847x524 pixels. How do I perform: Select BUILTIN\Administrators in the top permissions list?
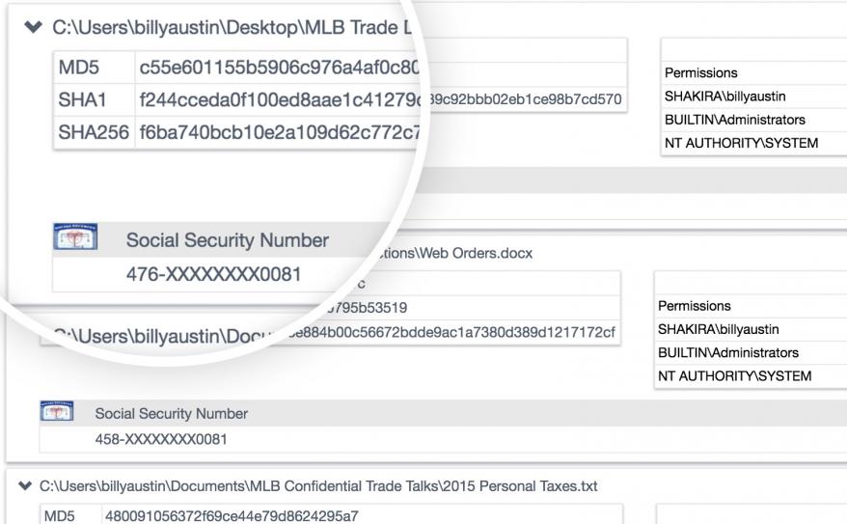(x=734, y=120)
